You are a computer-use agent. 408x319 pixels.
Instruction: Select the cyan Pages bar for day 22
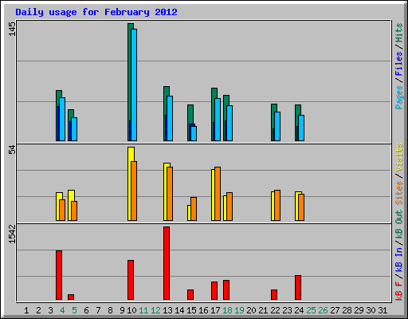277,126
